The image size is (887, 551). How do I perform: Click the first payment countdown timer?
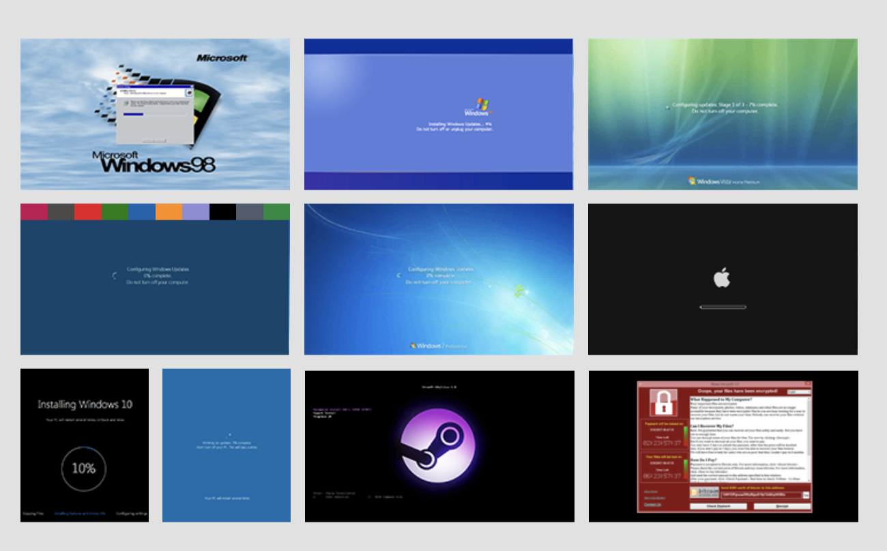[662, 443]
